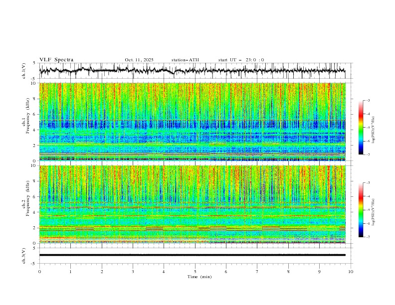Click the "station=ATH" header label

pos(185,60)
